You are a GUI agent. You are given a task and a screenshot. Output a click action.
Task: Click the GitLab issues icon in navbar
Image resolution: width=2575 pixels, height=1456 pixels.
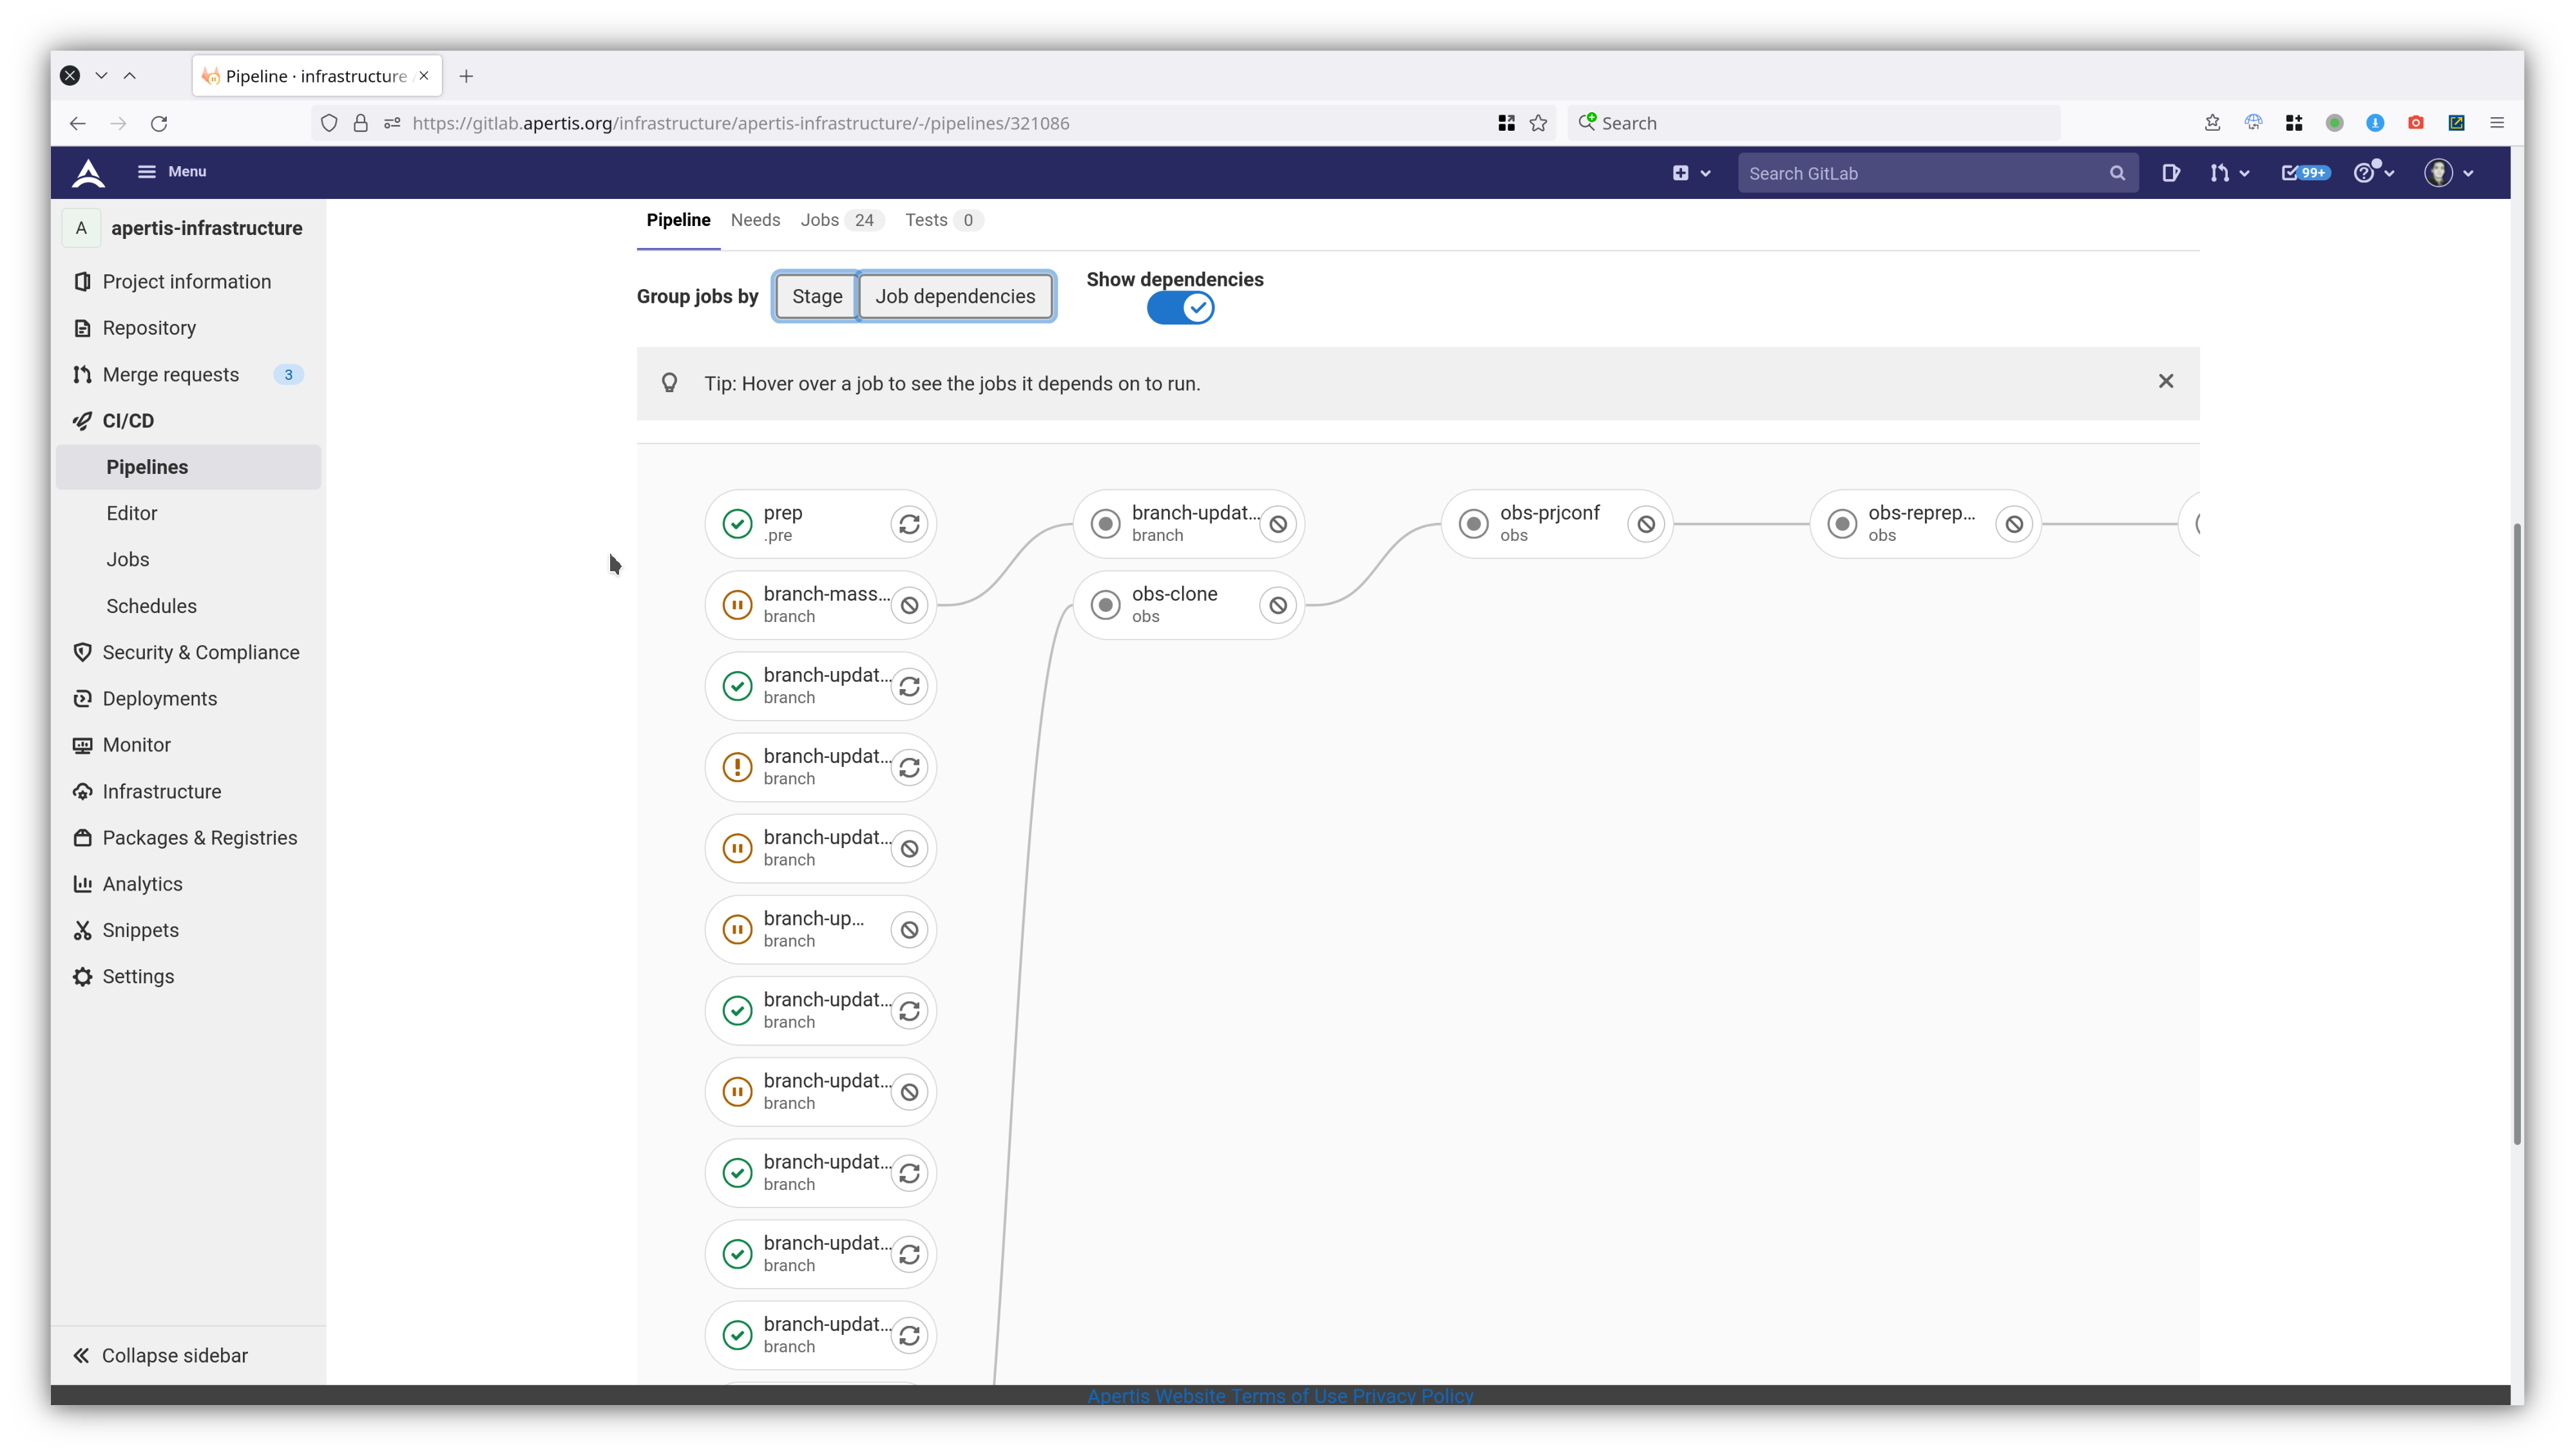[x=2170, y=173]
